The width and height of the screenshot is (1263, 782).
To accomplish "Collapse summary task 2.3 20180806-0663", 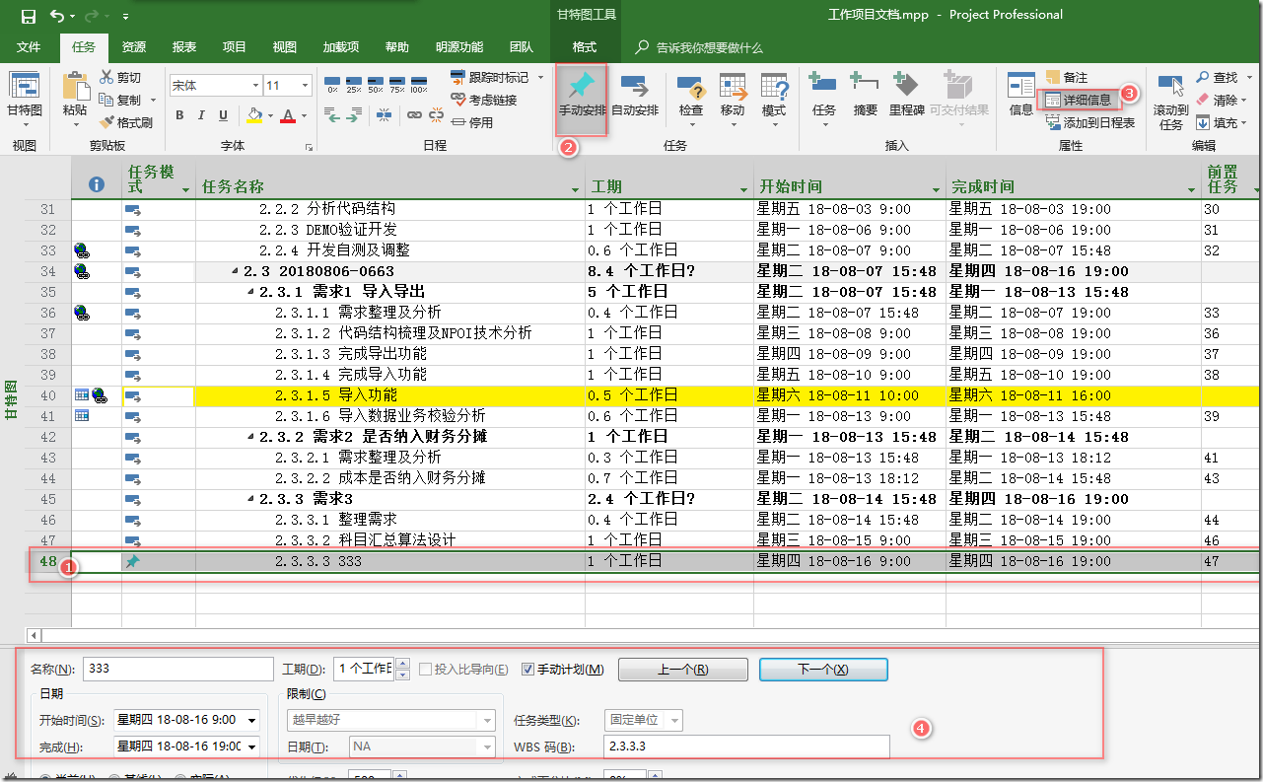I will click(x=234, y=271).
